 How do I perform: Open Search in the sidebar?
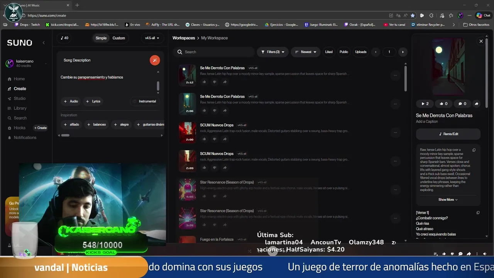[20, 118]
